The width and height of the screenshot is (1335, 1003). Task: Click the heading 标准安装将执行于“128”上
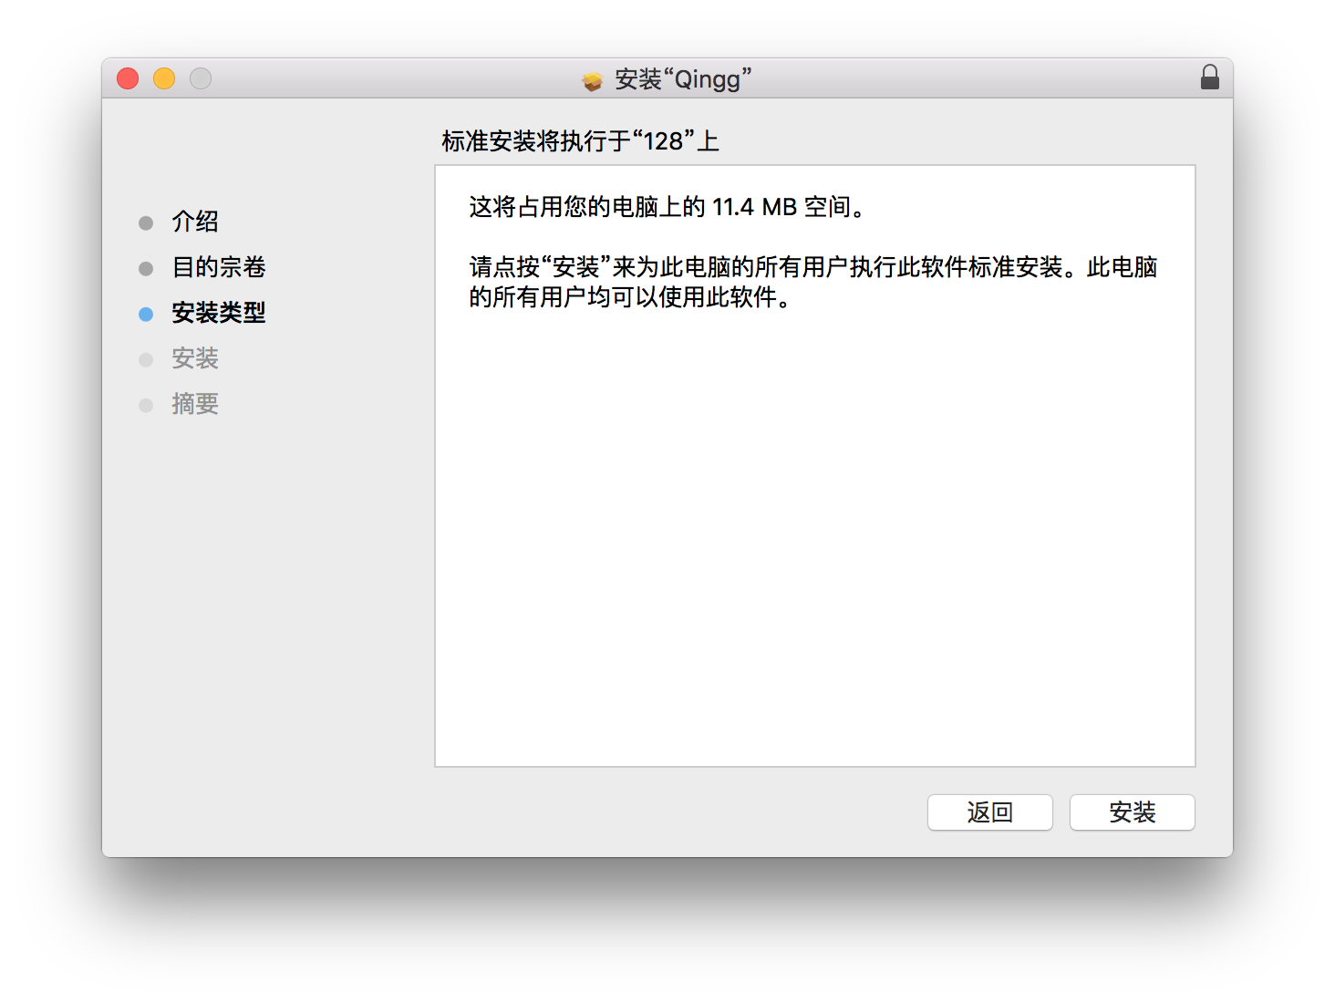coord(581,141)
